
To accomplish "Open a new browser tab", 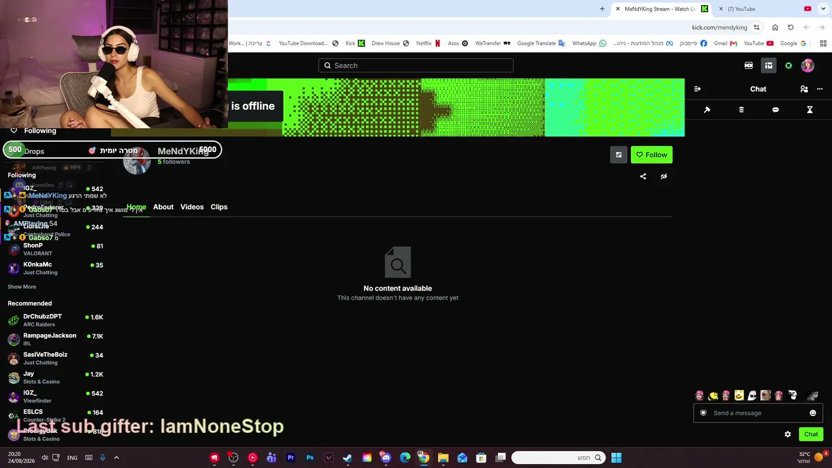I will 602,9.
